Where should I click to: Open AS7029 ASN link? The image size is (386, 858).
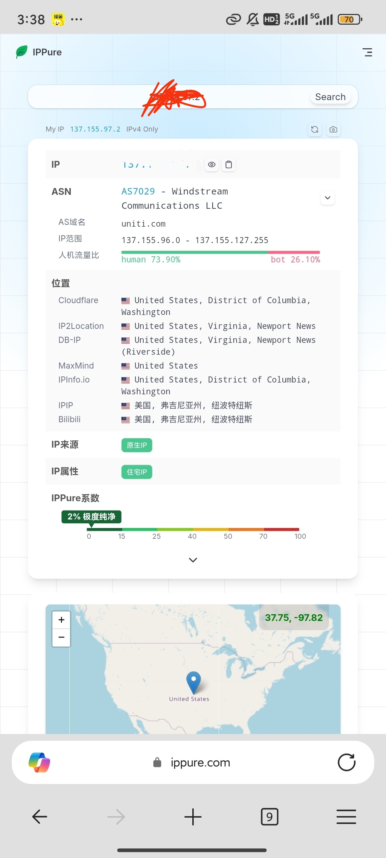click(138, 192)
